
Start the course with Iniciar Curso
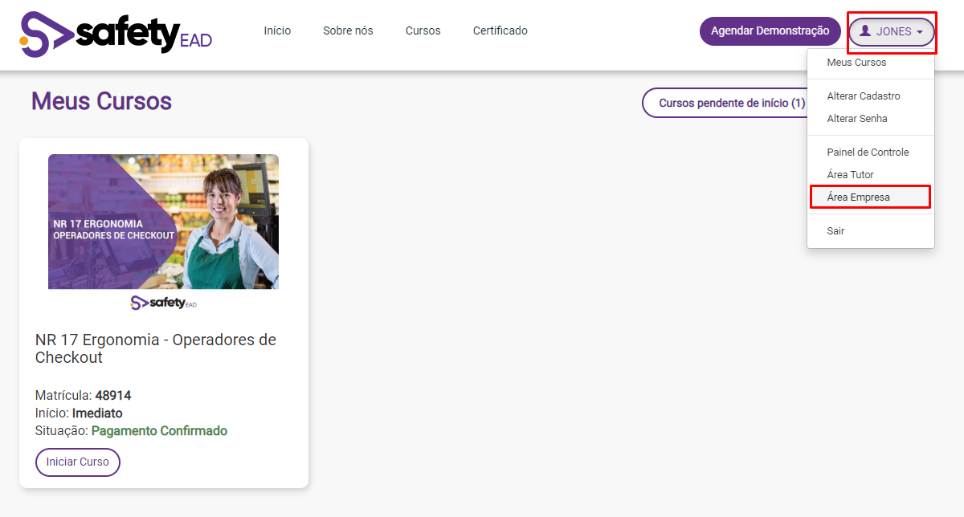point(78,462)
